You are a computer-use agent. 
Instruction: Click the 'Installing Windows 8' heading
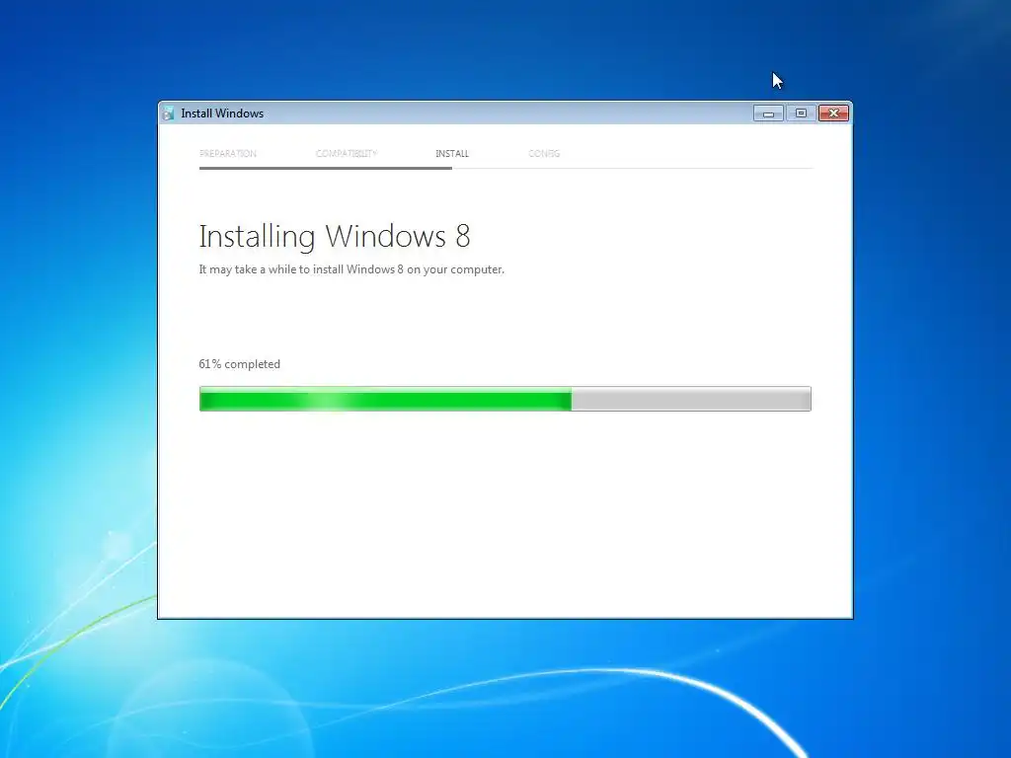pos(335,237)
